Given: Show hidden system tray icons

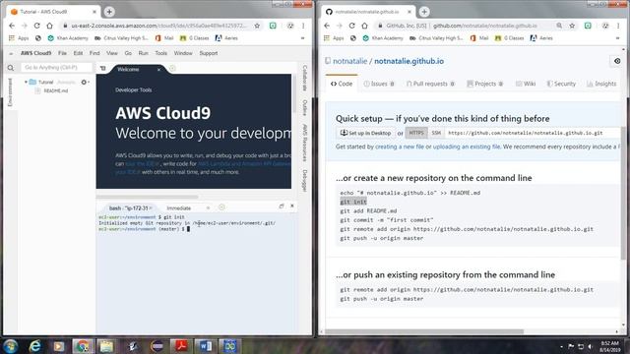Looking at the screenshot, I should point(561,346).
